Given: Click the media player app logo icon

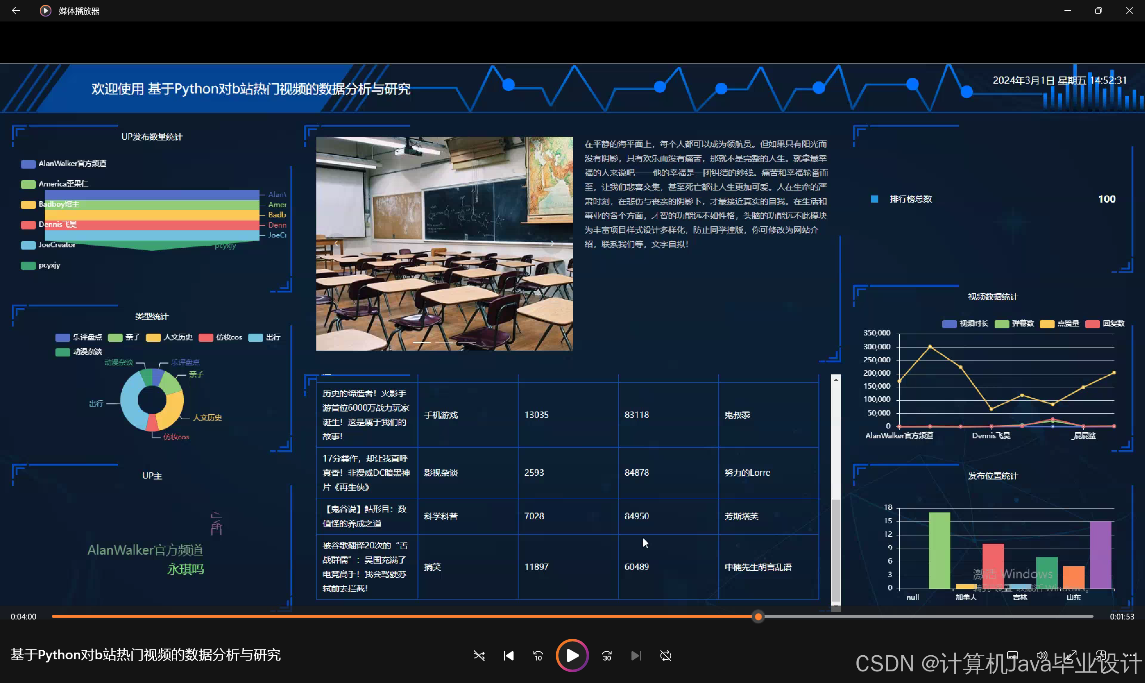Looking at the screenshot, I should point(45,11).
